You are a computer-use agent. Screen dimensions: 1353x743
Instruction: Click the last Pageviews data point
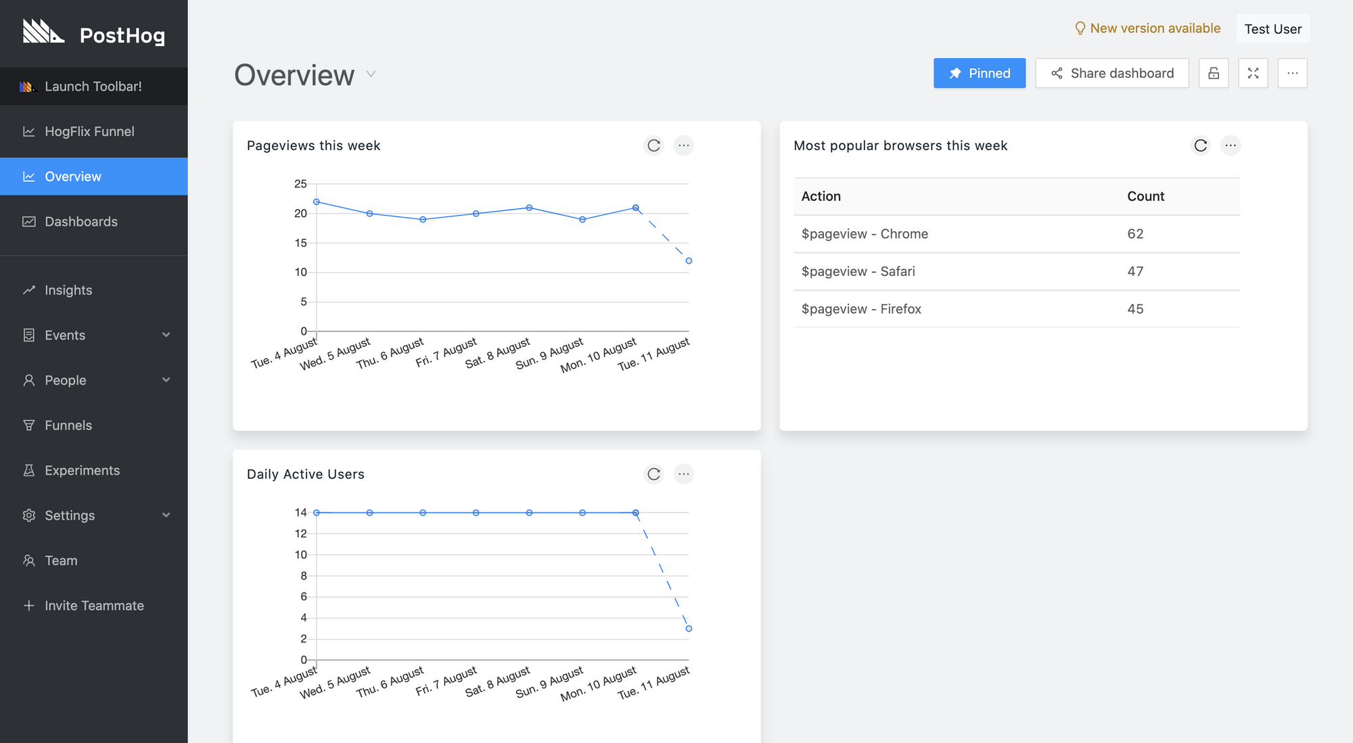689,261
